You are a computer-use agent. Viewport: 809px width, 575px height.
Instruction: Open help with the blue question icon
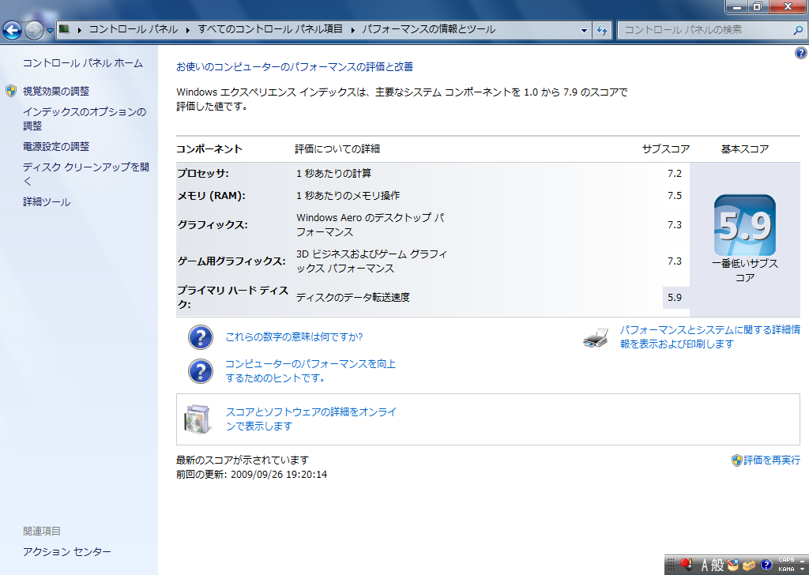tap(801, 53)
